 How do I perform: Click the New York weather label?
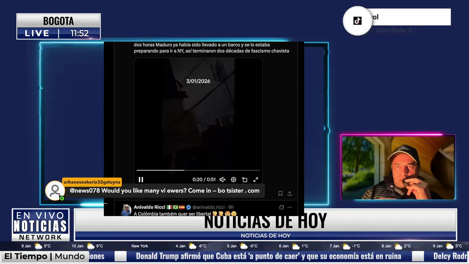click(140, 246)
